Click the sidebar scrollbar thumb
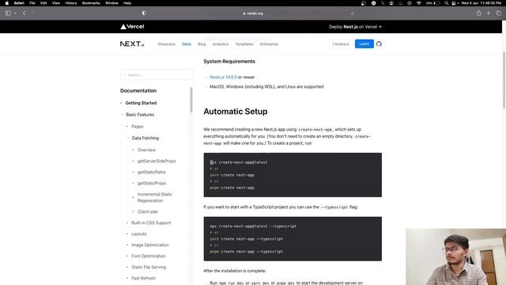Image resolution: width=506 pixels, height=285 pixels. [x=191, y=100]
